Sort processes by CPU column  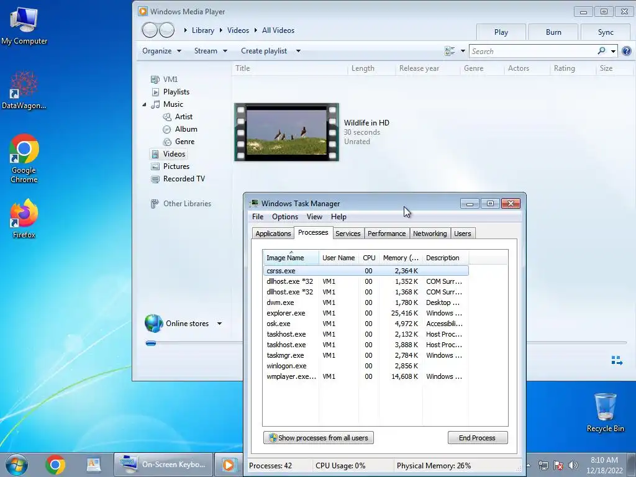[369, 258]
